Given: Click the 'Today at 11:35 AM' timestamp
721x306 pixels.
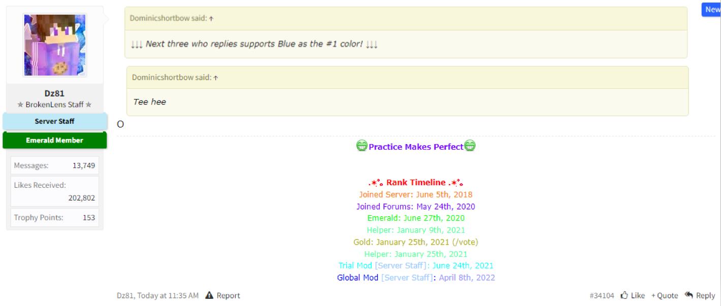Looking at the screenshot, I should point(168,295).
